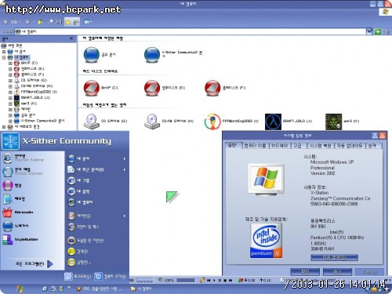Screen dimensions: 392x294
Task: Click the address bar input field
Action: [x=191, y=31]
